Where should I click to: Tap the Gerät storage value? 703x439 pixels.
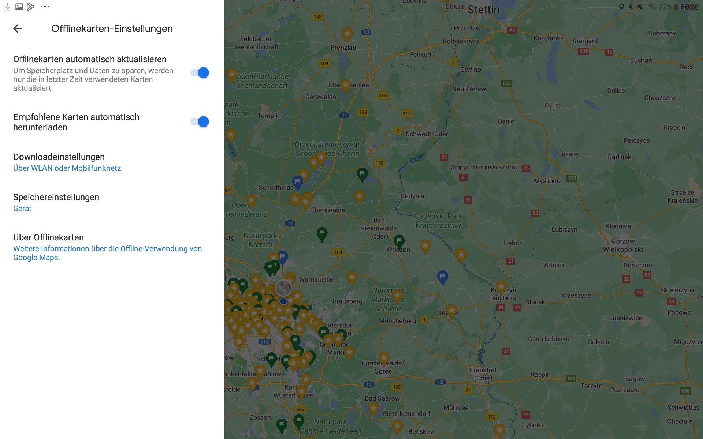click(x=22, y=209)
